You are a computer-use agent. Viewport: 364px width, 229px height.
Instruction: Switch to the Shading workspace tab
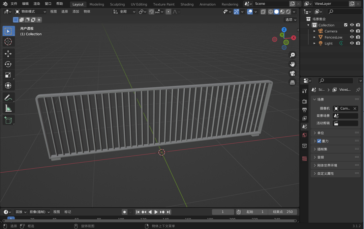187,4
